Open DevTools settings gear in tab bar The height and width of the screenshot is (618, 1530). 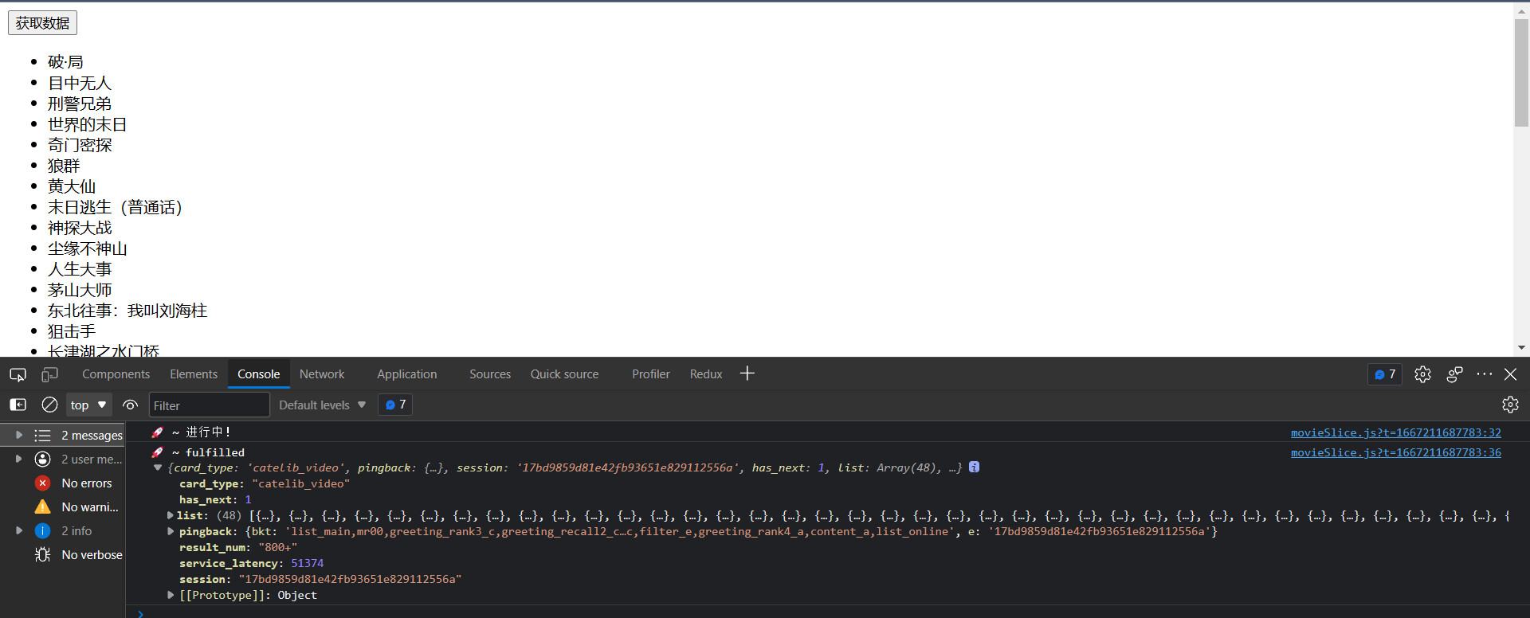1422,374
